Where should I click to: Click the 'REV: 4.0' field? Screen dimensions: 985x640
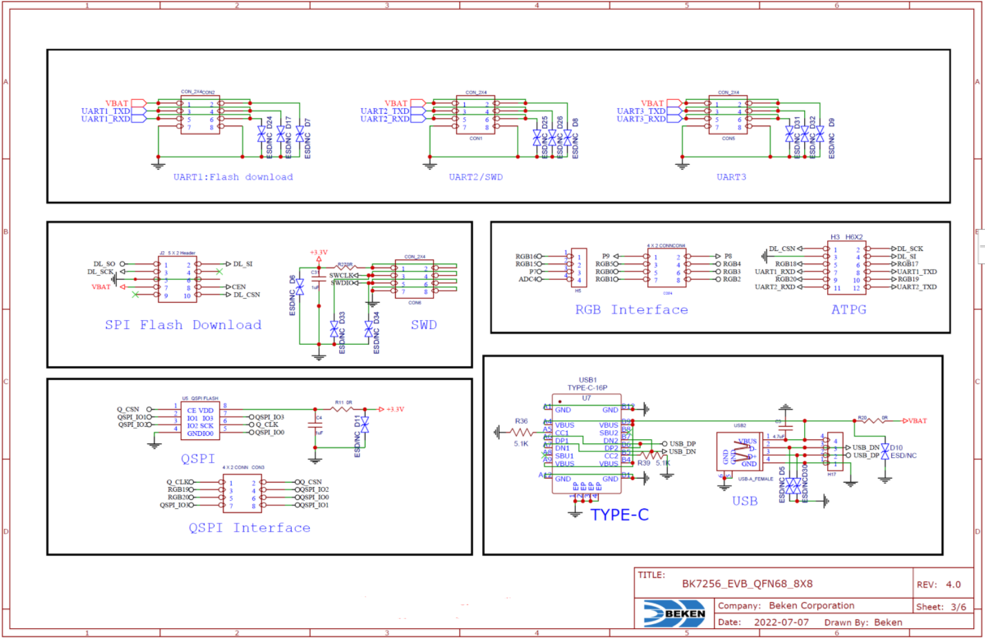tap(939, 584)
